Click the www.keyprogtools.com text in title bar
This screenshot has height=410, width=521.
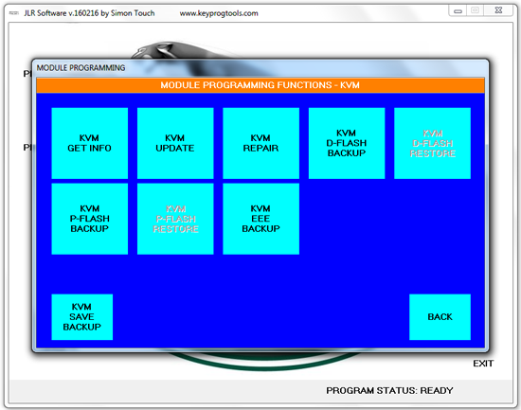[219, 13]
